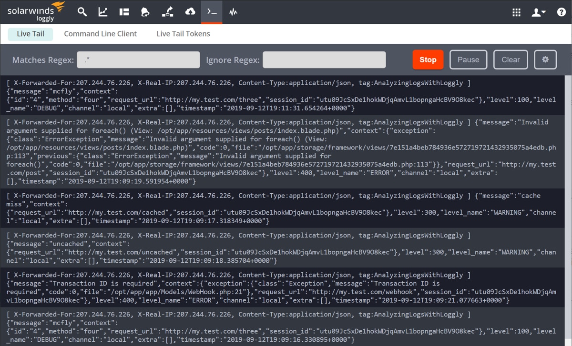
Task: Clear the log output
Action: (511, 59)
